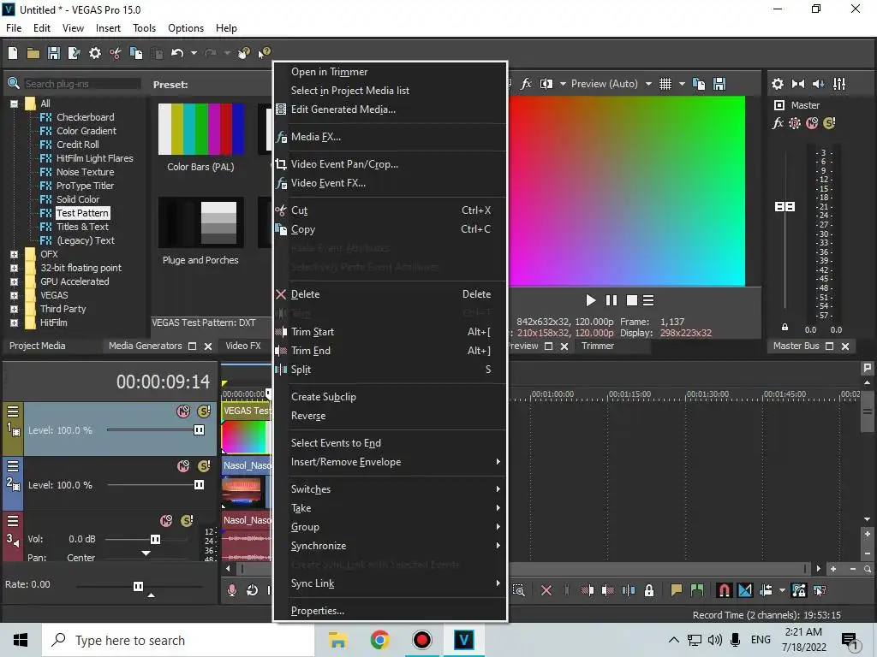Open Project Properties gear icon in toolbar
The height and width of the screenshot is (657, 877).
coord(95,53)
